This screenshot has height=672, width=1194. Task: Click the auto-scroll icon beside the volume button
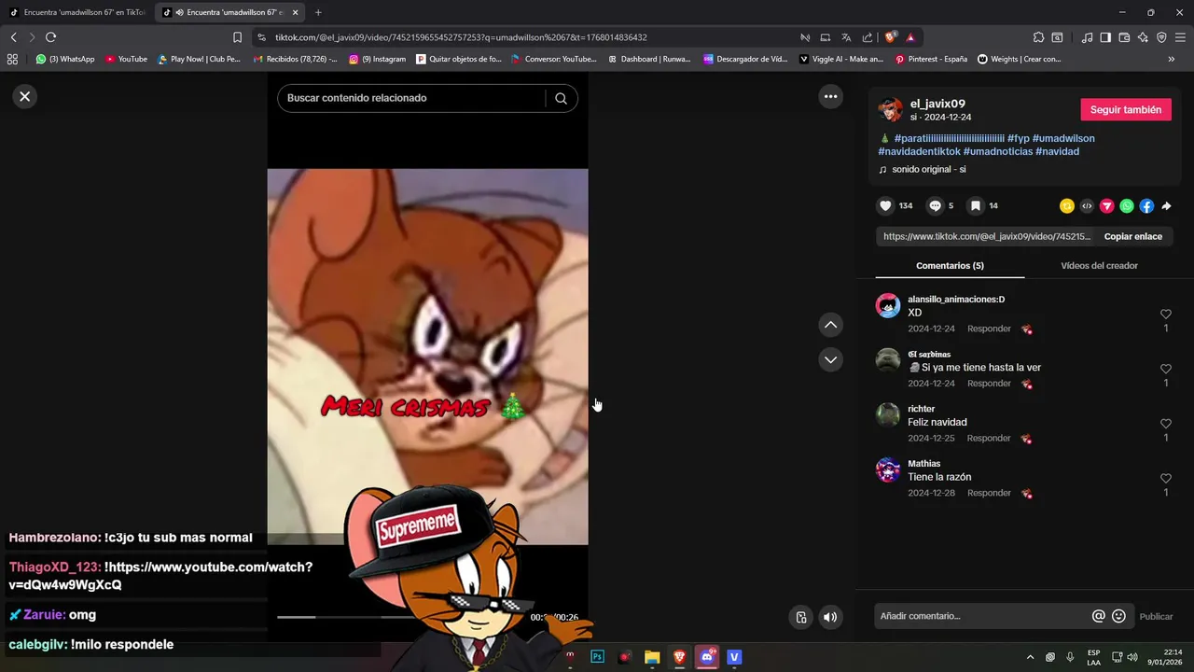point(800,617)
